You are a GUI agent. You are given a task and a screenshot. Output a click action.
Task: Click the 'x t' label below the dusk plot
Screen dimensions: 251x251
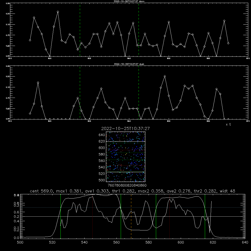pyautogui.click(x=228, y=124)
